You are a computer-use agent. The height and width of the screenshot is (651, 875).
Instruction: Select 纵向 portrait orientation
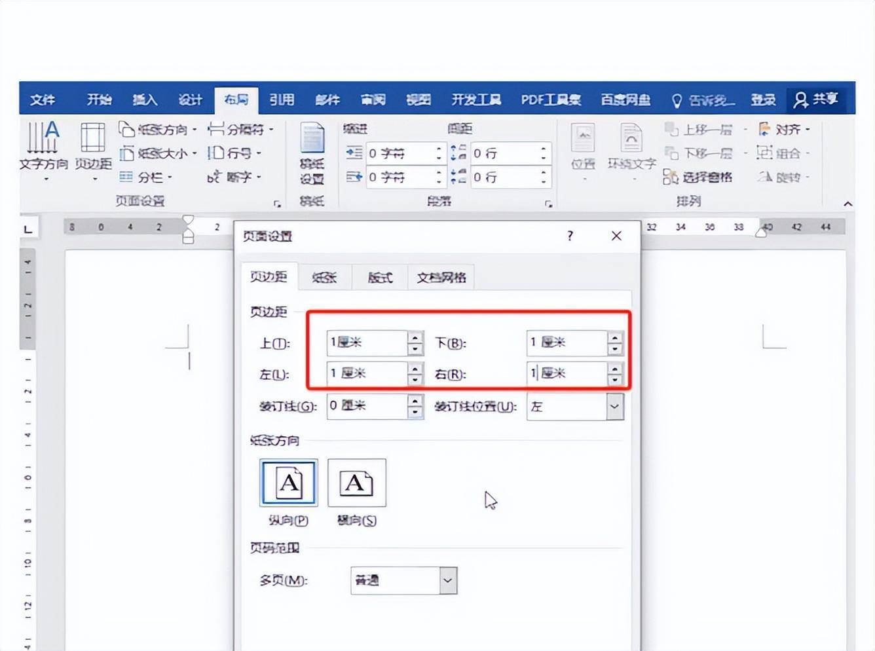pyautogui.click(x=289, y=483)
